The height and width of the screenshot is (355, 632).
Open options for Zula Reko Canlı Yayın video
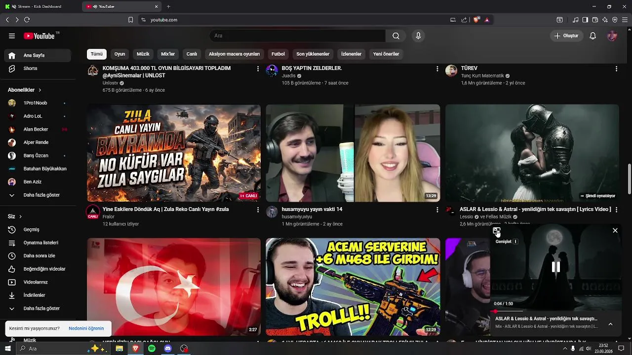point(258,210)
